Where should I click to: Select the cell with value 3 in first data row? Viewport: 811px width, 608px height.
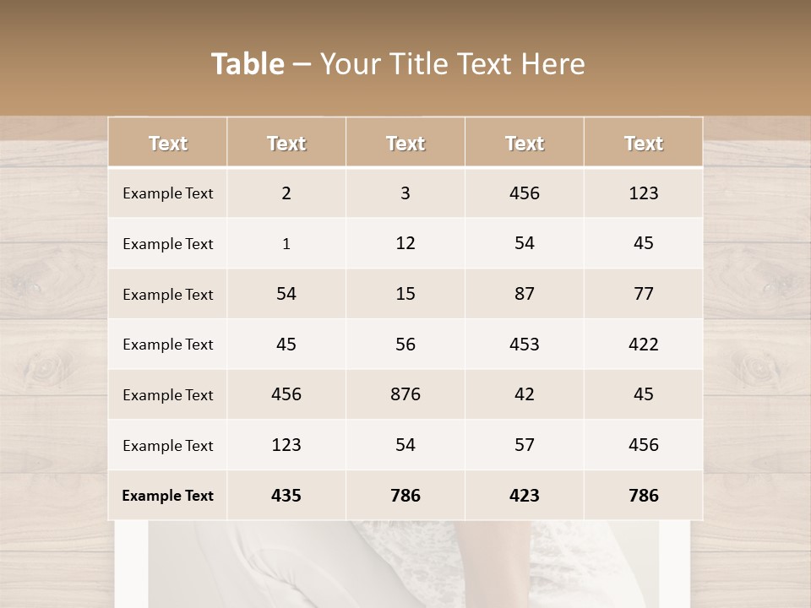coord(405,193)
